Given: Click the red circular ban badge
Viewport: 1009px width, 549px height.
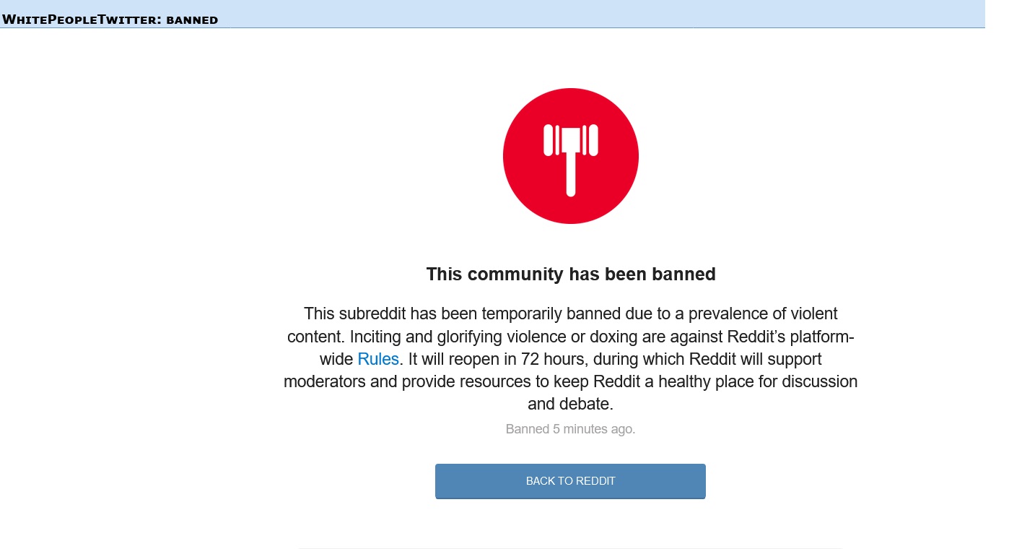Looking at the screenshot, I should click(571, 156).
